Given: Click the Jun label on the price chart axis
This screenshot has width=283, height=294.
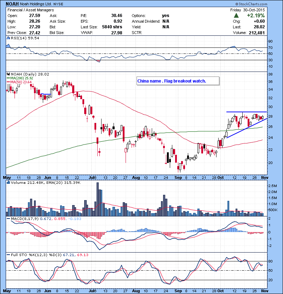Looking at the screenshot, I should tap(47, 177).
